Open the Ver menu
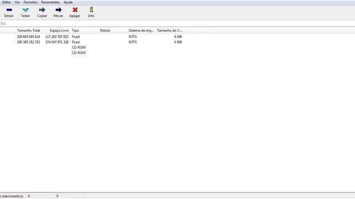Screen dimensions: 355x199 (x=17, y=2)
